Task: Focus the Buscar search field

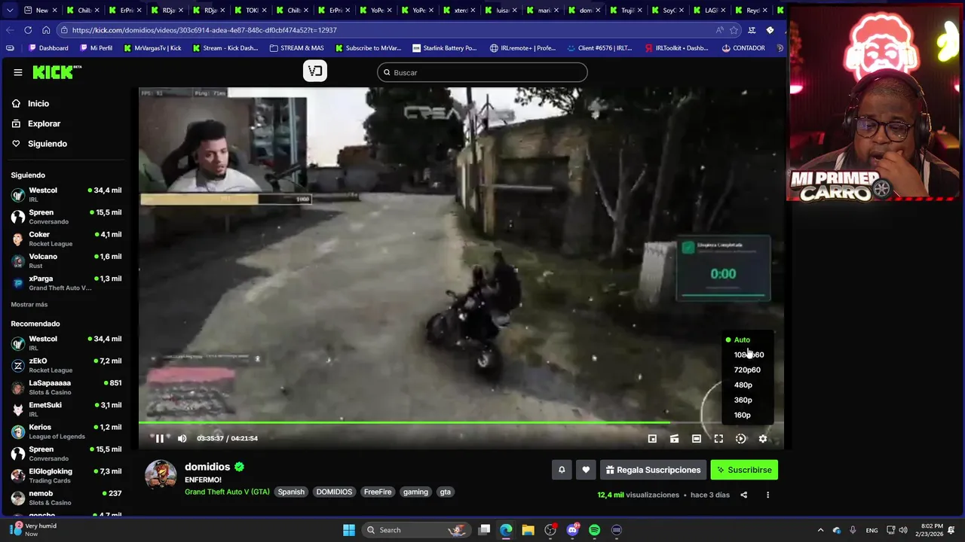Action: 482,72
